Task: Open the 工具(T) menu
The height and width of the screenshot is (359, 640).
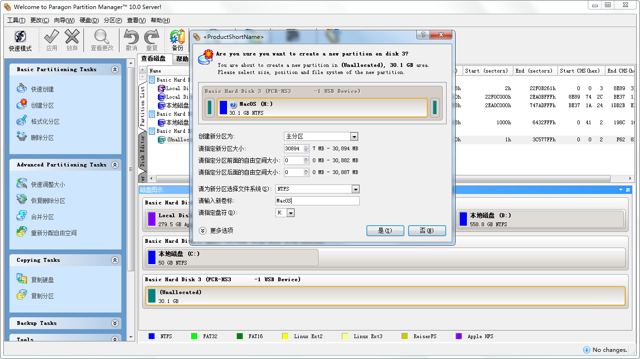Action: pyautogui.click(x=16, y=20)
